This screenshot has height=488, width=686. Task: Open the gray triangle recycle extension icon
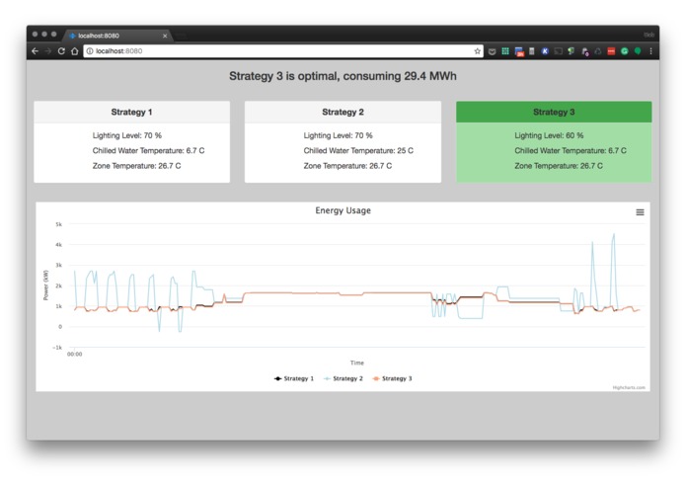coord(598,51)
